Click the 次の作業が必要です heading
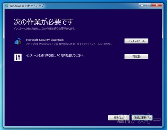The image size is (167, 130). click(x=43, y=22)
